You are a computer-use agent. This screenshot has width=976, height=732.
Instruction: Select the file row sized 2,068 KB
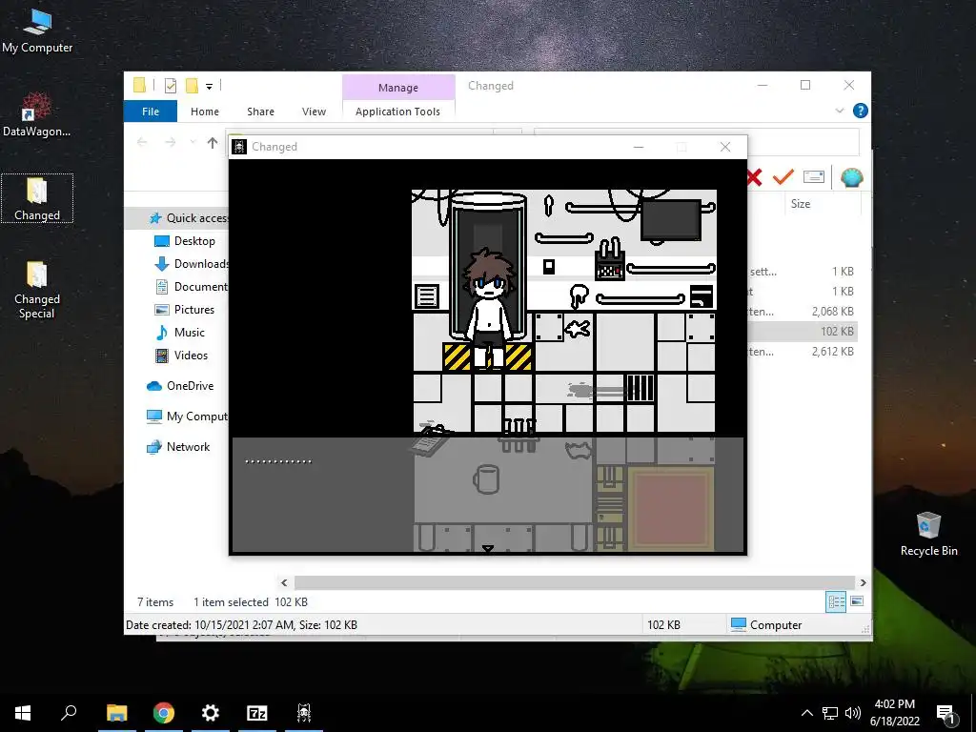[803, 312]
